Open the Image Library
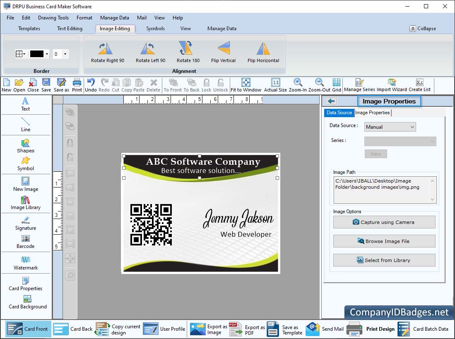This screenshot has width=455, height=339. [x=26, y=203]
